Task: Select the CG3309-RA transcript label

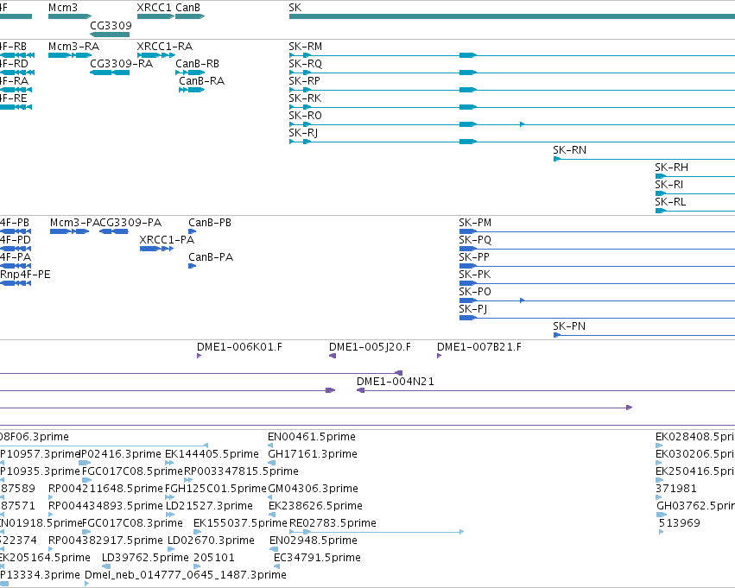Action: tap(122, 64)
